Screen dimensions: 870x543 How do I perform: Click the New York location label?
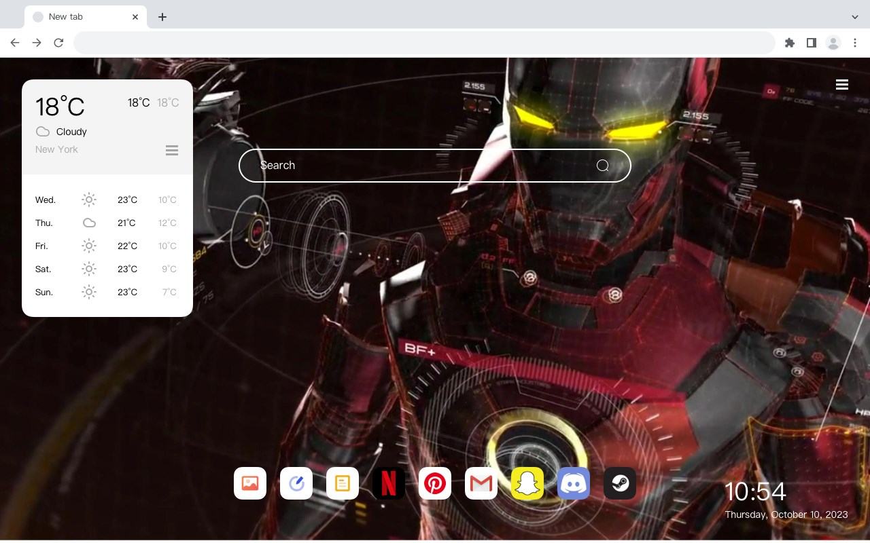coord(56,149)
